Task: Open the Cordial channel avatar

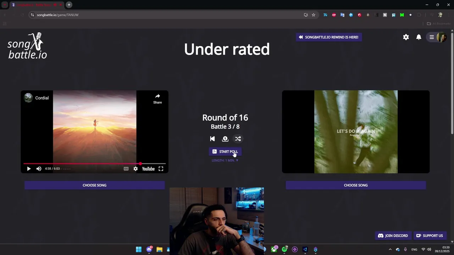Action: coord(28,98)
